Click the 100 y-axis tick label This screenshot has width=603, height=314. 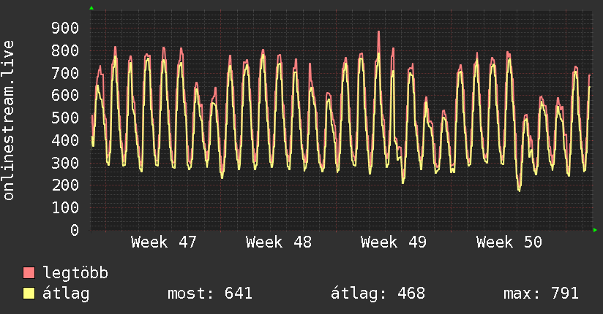point(65,207)
